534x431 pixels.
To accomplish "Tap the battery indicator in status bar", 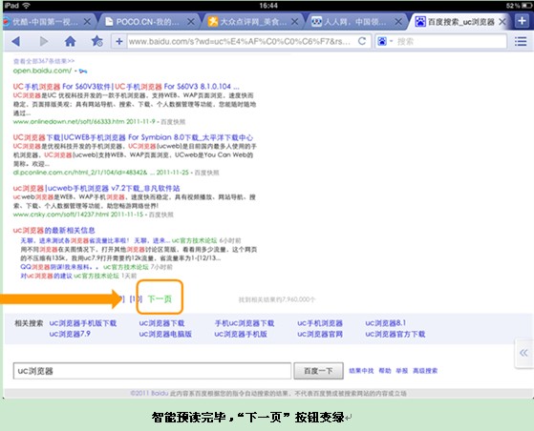I will [x=526, y=6].
